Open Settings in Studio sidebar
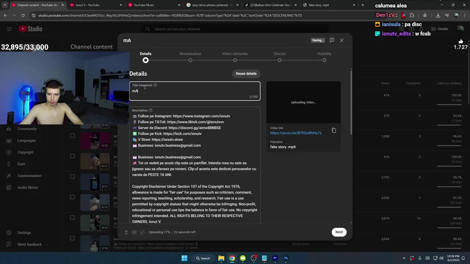This screenshot has height=264, width=470. coord(24,232)
